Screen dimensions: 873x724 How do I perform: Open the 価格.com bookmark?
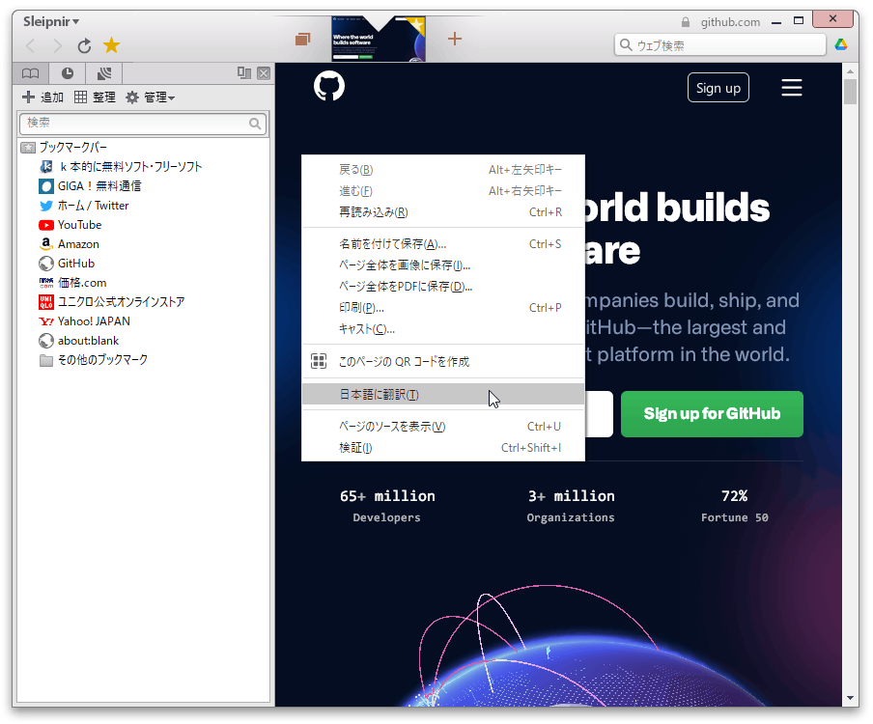point(73,283)
